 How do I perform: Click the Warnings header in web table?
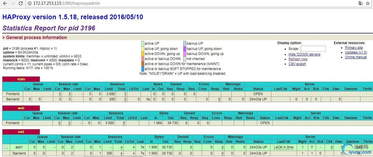[x=245, y=113]
